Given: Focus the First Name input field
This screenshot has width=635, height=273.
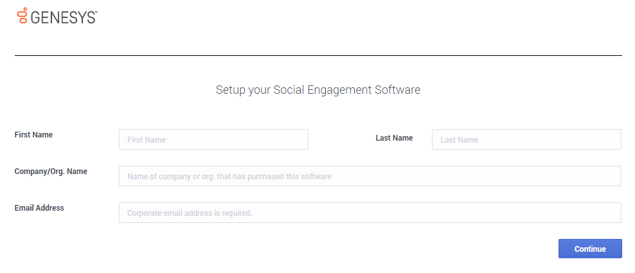Looking at the screenshot, I should coord(213,139).
